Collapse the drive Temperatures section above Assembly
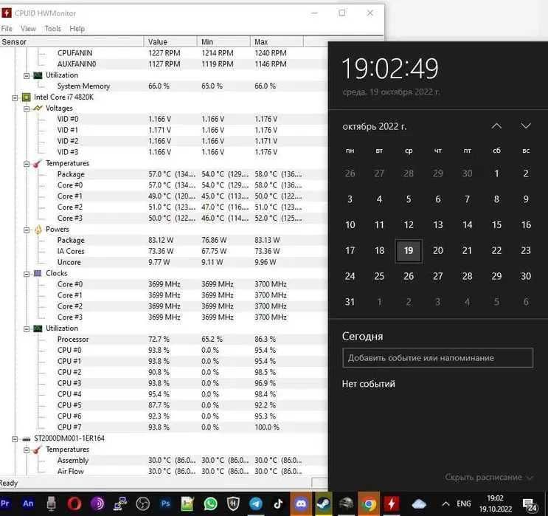 27,450
